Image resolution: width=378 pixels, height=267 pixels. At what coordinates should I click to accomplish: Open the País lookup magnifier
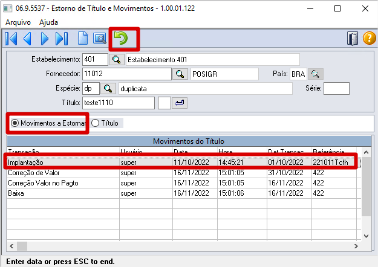click(315, 74)
